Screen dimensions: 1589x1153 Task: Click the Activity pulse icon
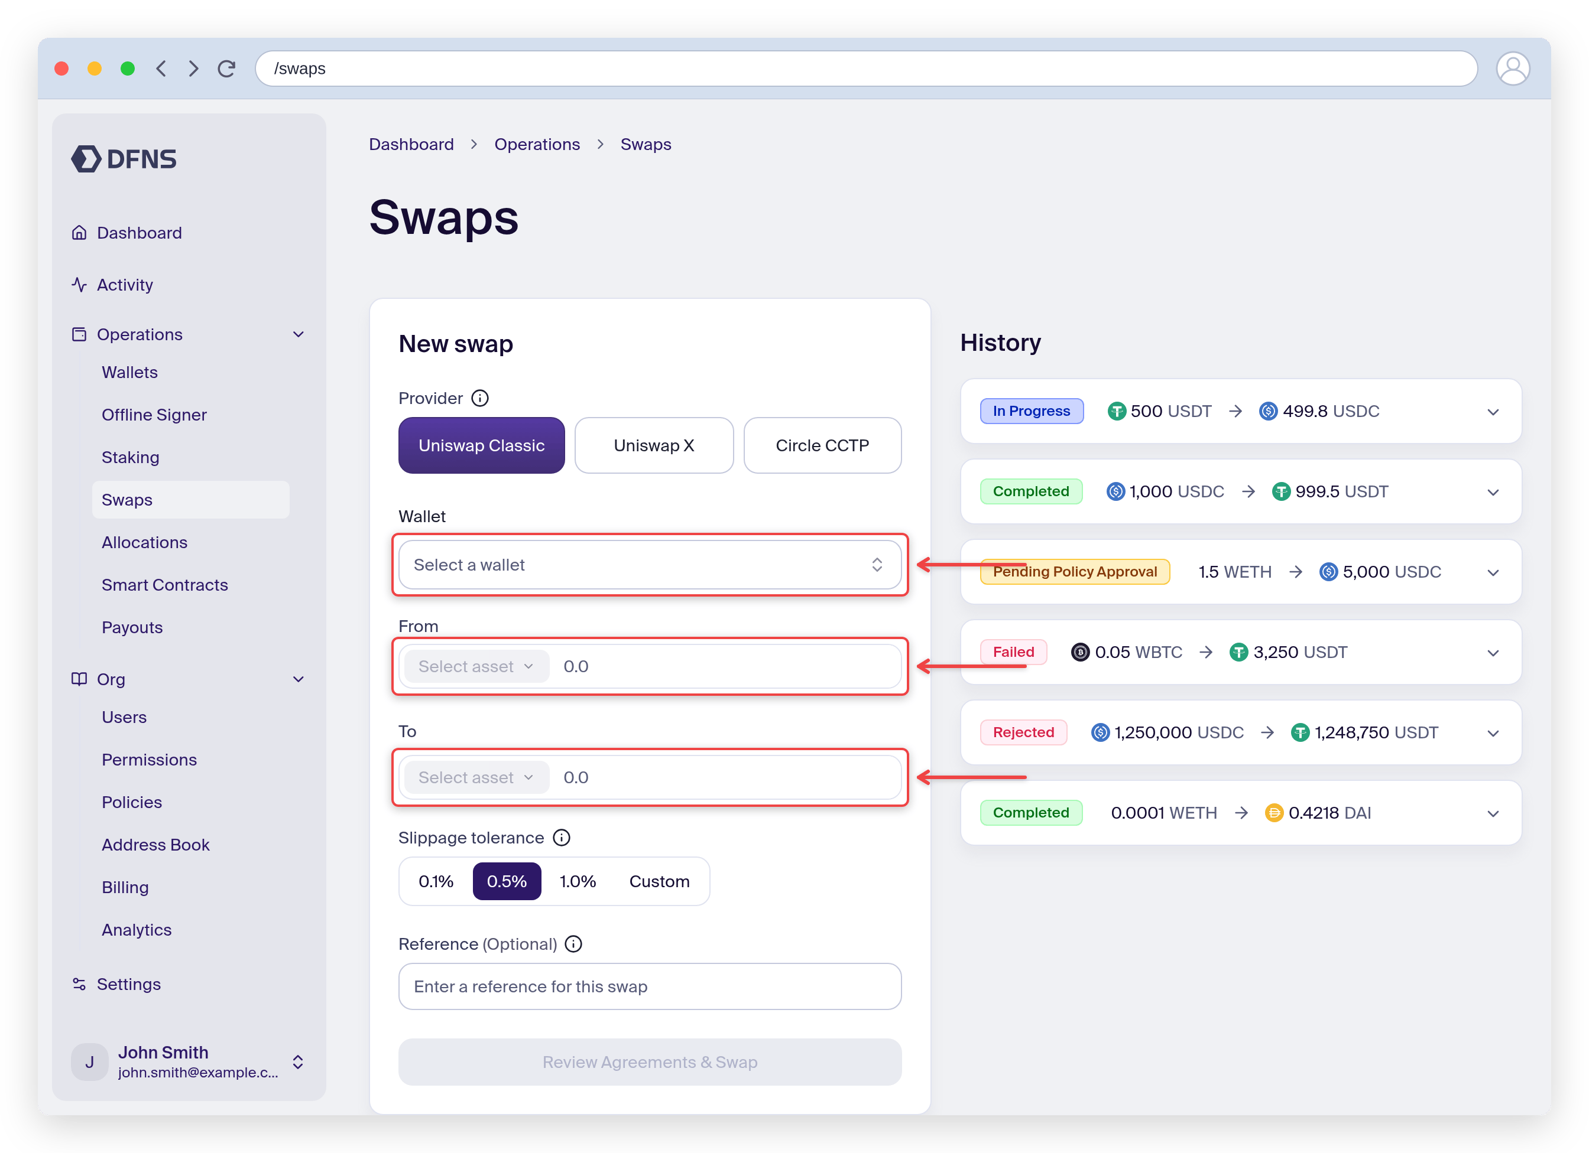pos(79,285)
